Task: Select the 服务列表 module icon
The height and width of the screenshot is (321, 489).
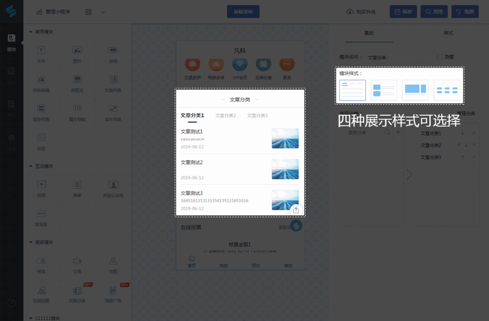Action: click(x=41, y=109)
